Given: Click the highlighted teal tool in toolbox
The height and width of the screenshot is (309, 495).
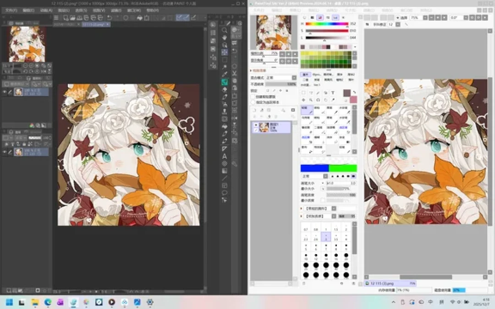Looking at the screenshot, I should (x=225, y=82).
